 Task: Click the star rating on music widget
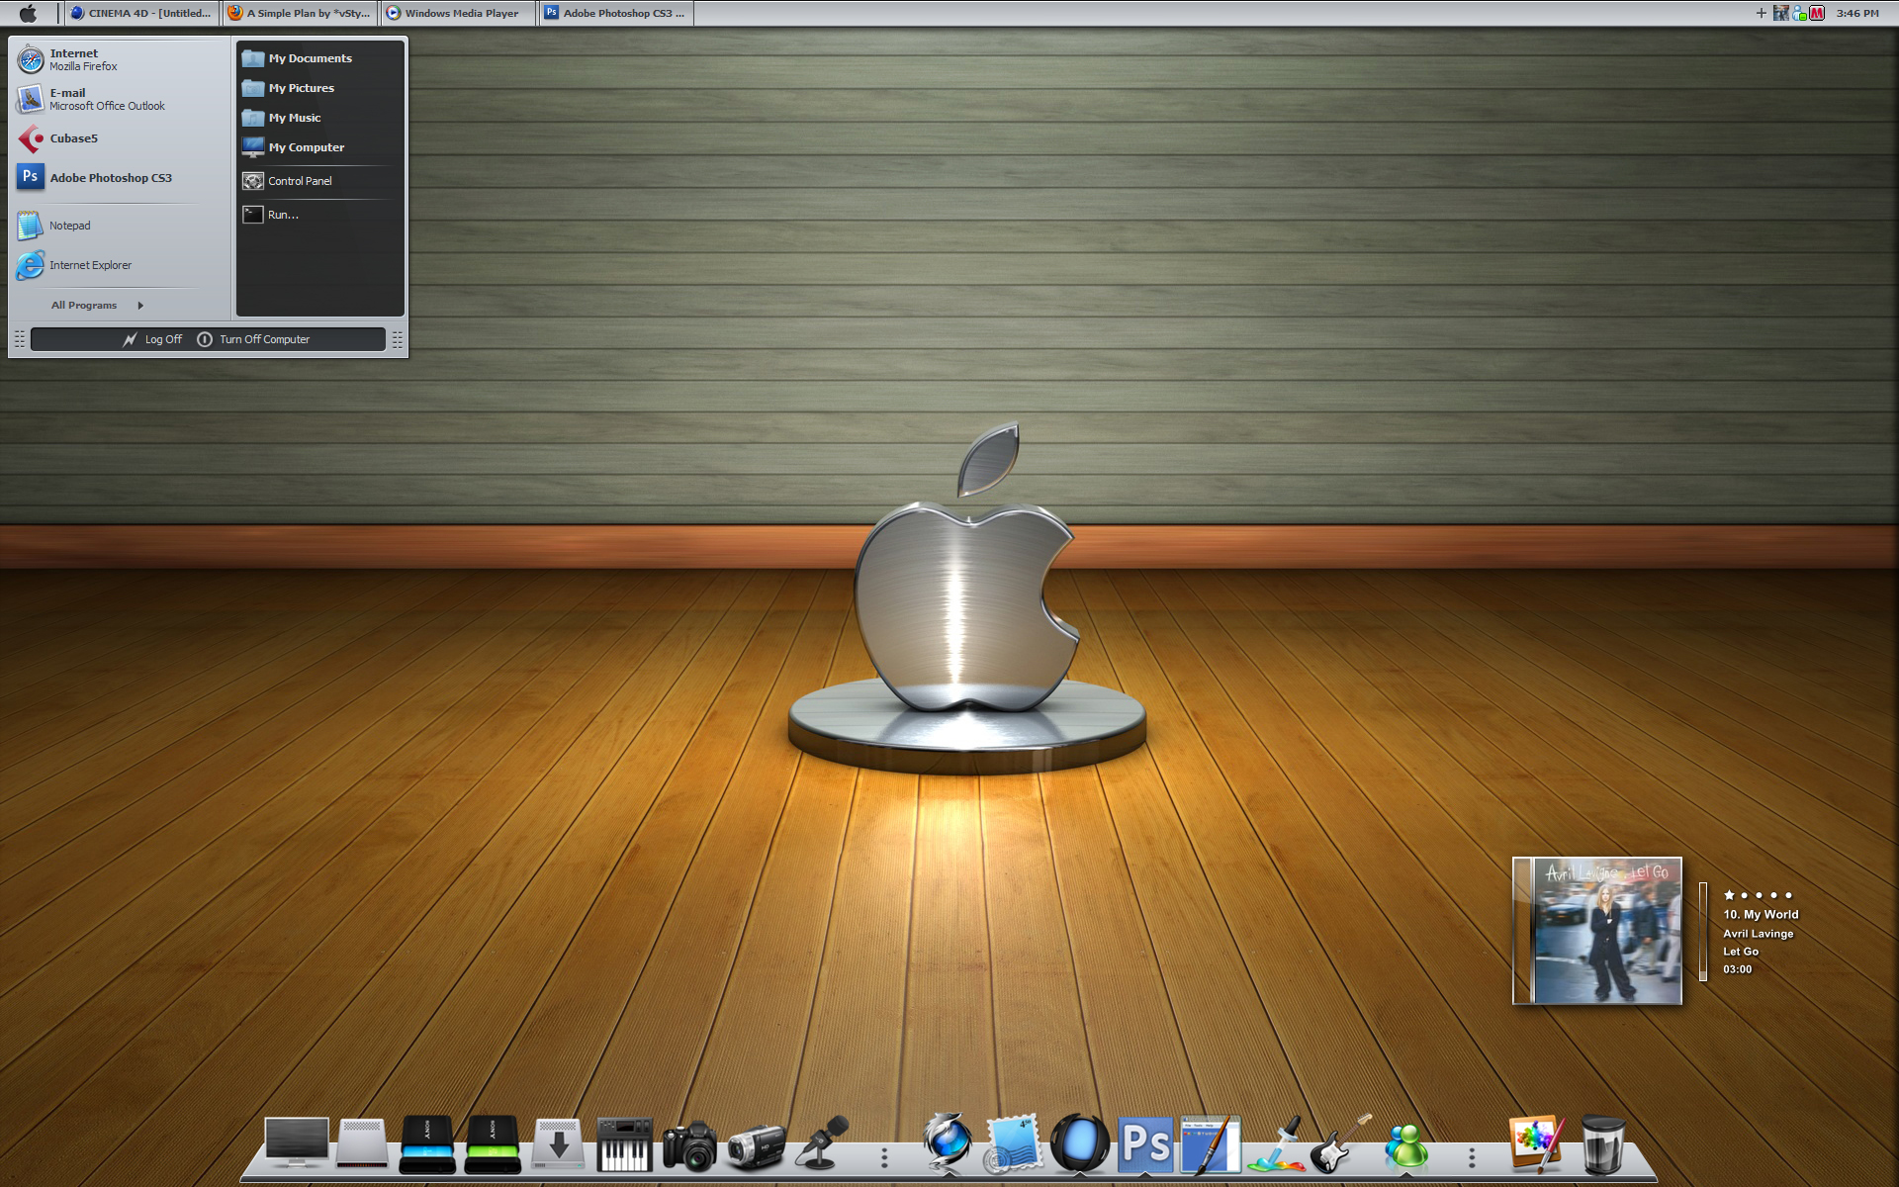point(1758,895)
